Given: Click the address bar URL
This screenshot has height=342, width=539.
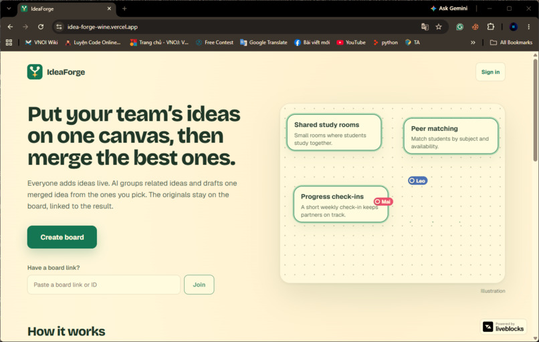Looking at the screenshot, I should tap(102, 27).
